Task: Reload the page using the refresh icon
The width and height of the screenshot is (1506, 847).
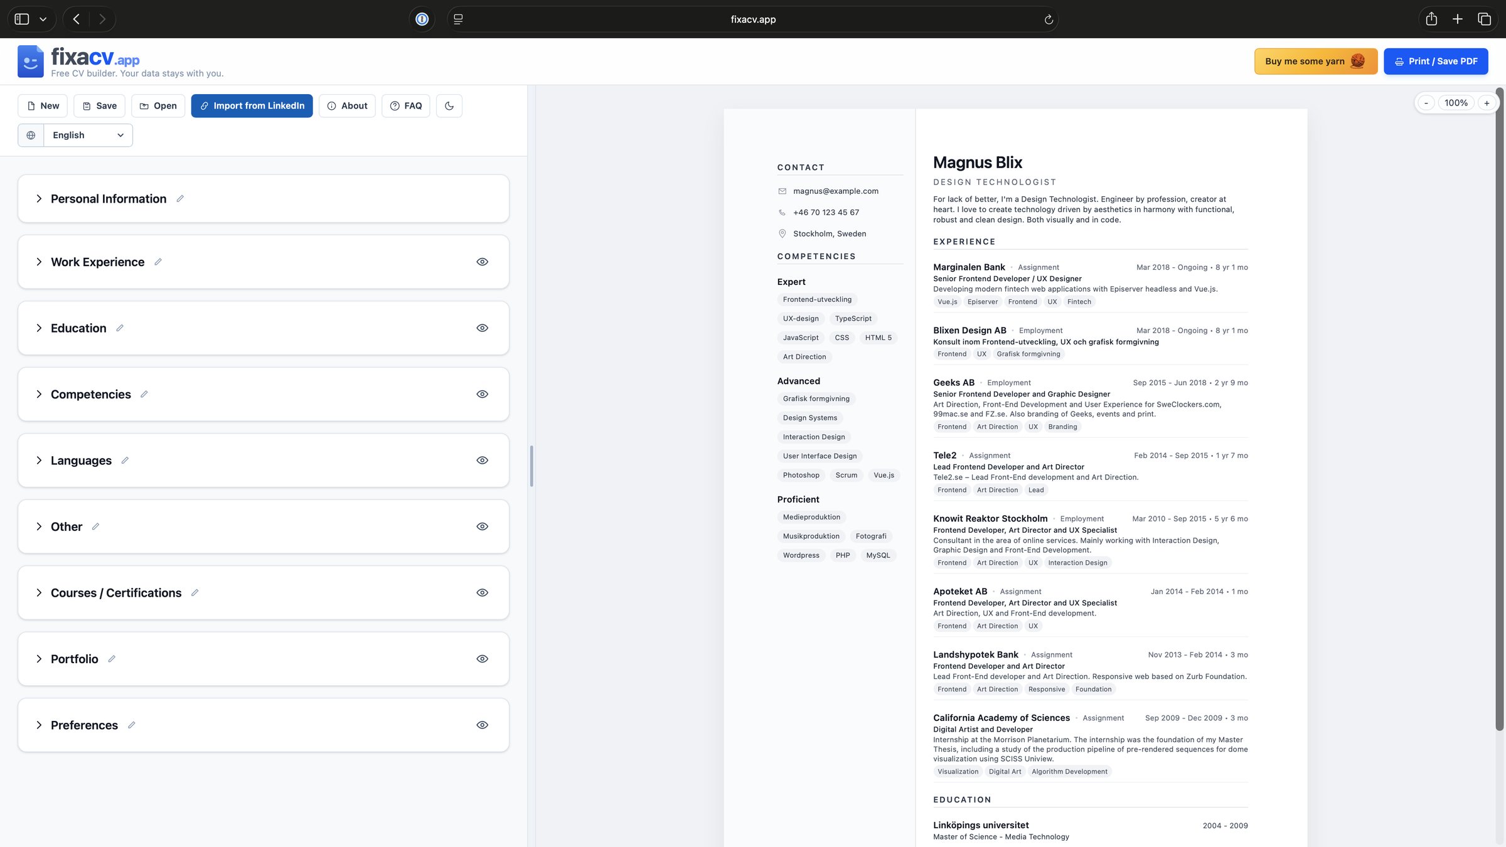Action: pyautogui.click(x=1049, y=19)
